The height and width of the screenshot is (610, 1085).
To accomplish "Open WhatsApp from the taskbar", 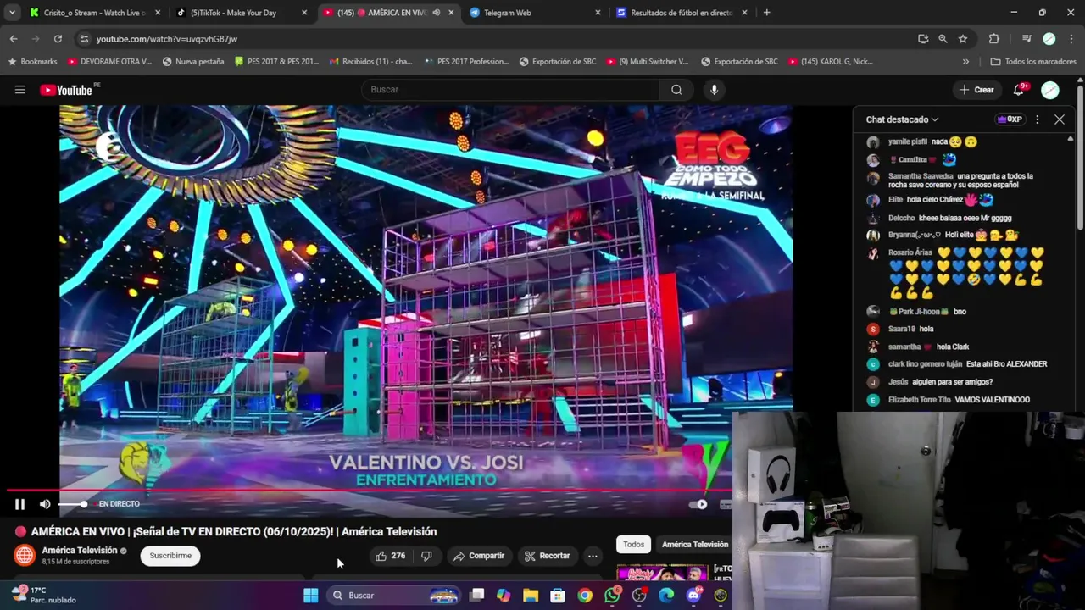I will (612, 596).
